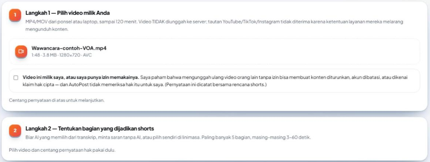Click the orange video file icon
Image resolution: width=430 pixels, height=162 pixels.
pos(21,51)
